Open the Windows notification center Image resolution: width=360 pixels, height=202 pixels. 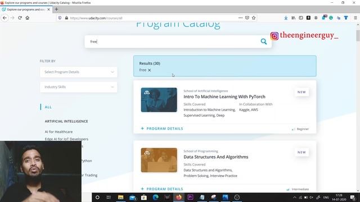(x=353, y=198)
